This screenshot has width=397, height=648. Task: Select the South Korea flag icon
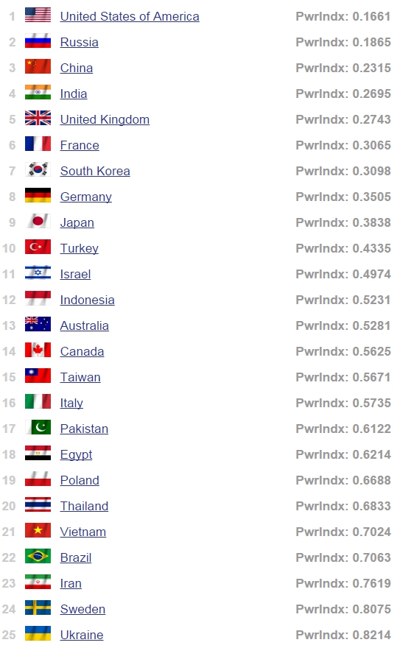(x=38, y=169)
